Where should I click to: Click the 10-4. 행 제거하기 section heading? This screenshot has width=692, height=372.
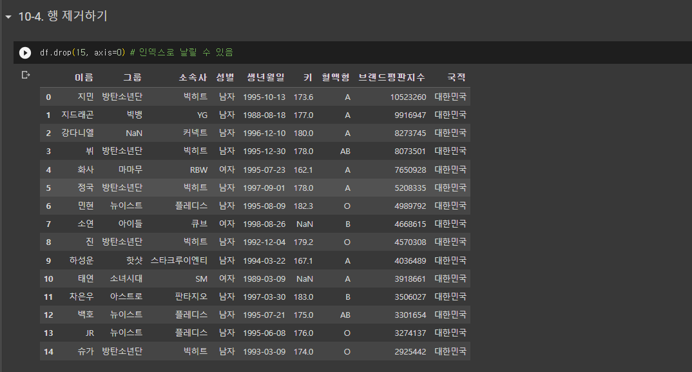[62, 16]
